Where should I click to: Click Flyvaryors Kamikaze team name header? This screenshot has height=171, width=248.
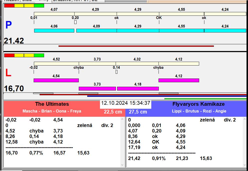pyautogui.click(x=198, y=104)
